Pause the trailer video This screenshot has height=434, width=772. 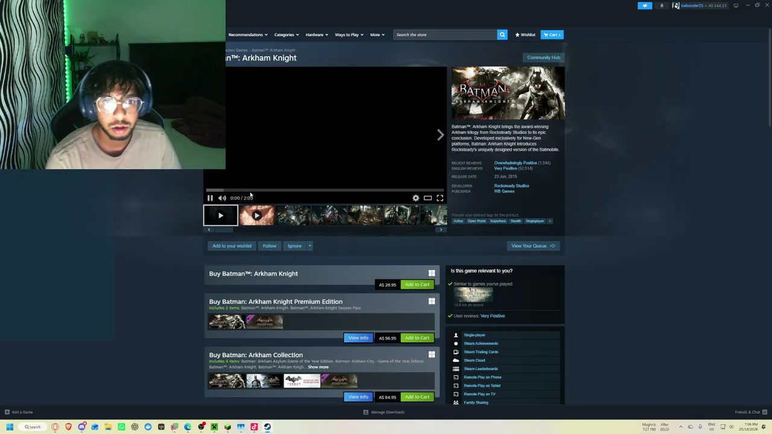click(210, 198)
